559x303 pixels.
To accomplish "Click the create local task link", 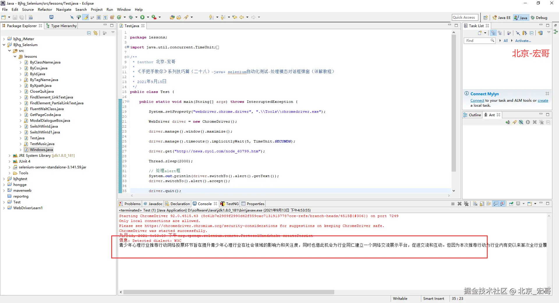I will pos(543,101).
